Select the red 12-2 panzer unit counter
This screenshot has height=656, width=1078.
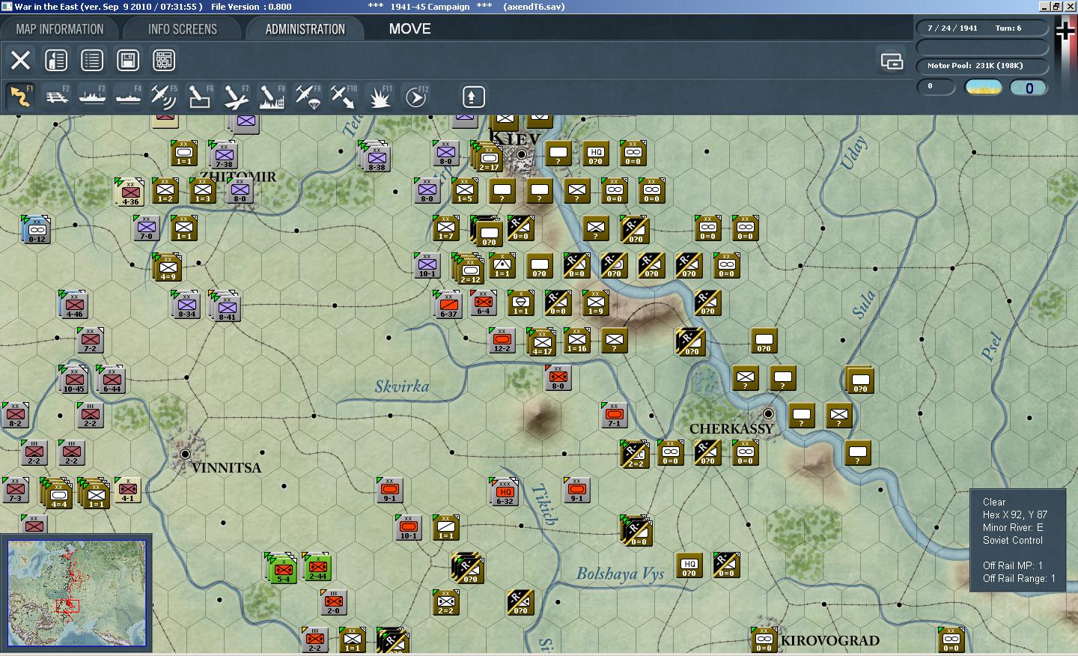(x=502, y=341)
